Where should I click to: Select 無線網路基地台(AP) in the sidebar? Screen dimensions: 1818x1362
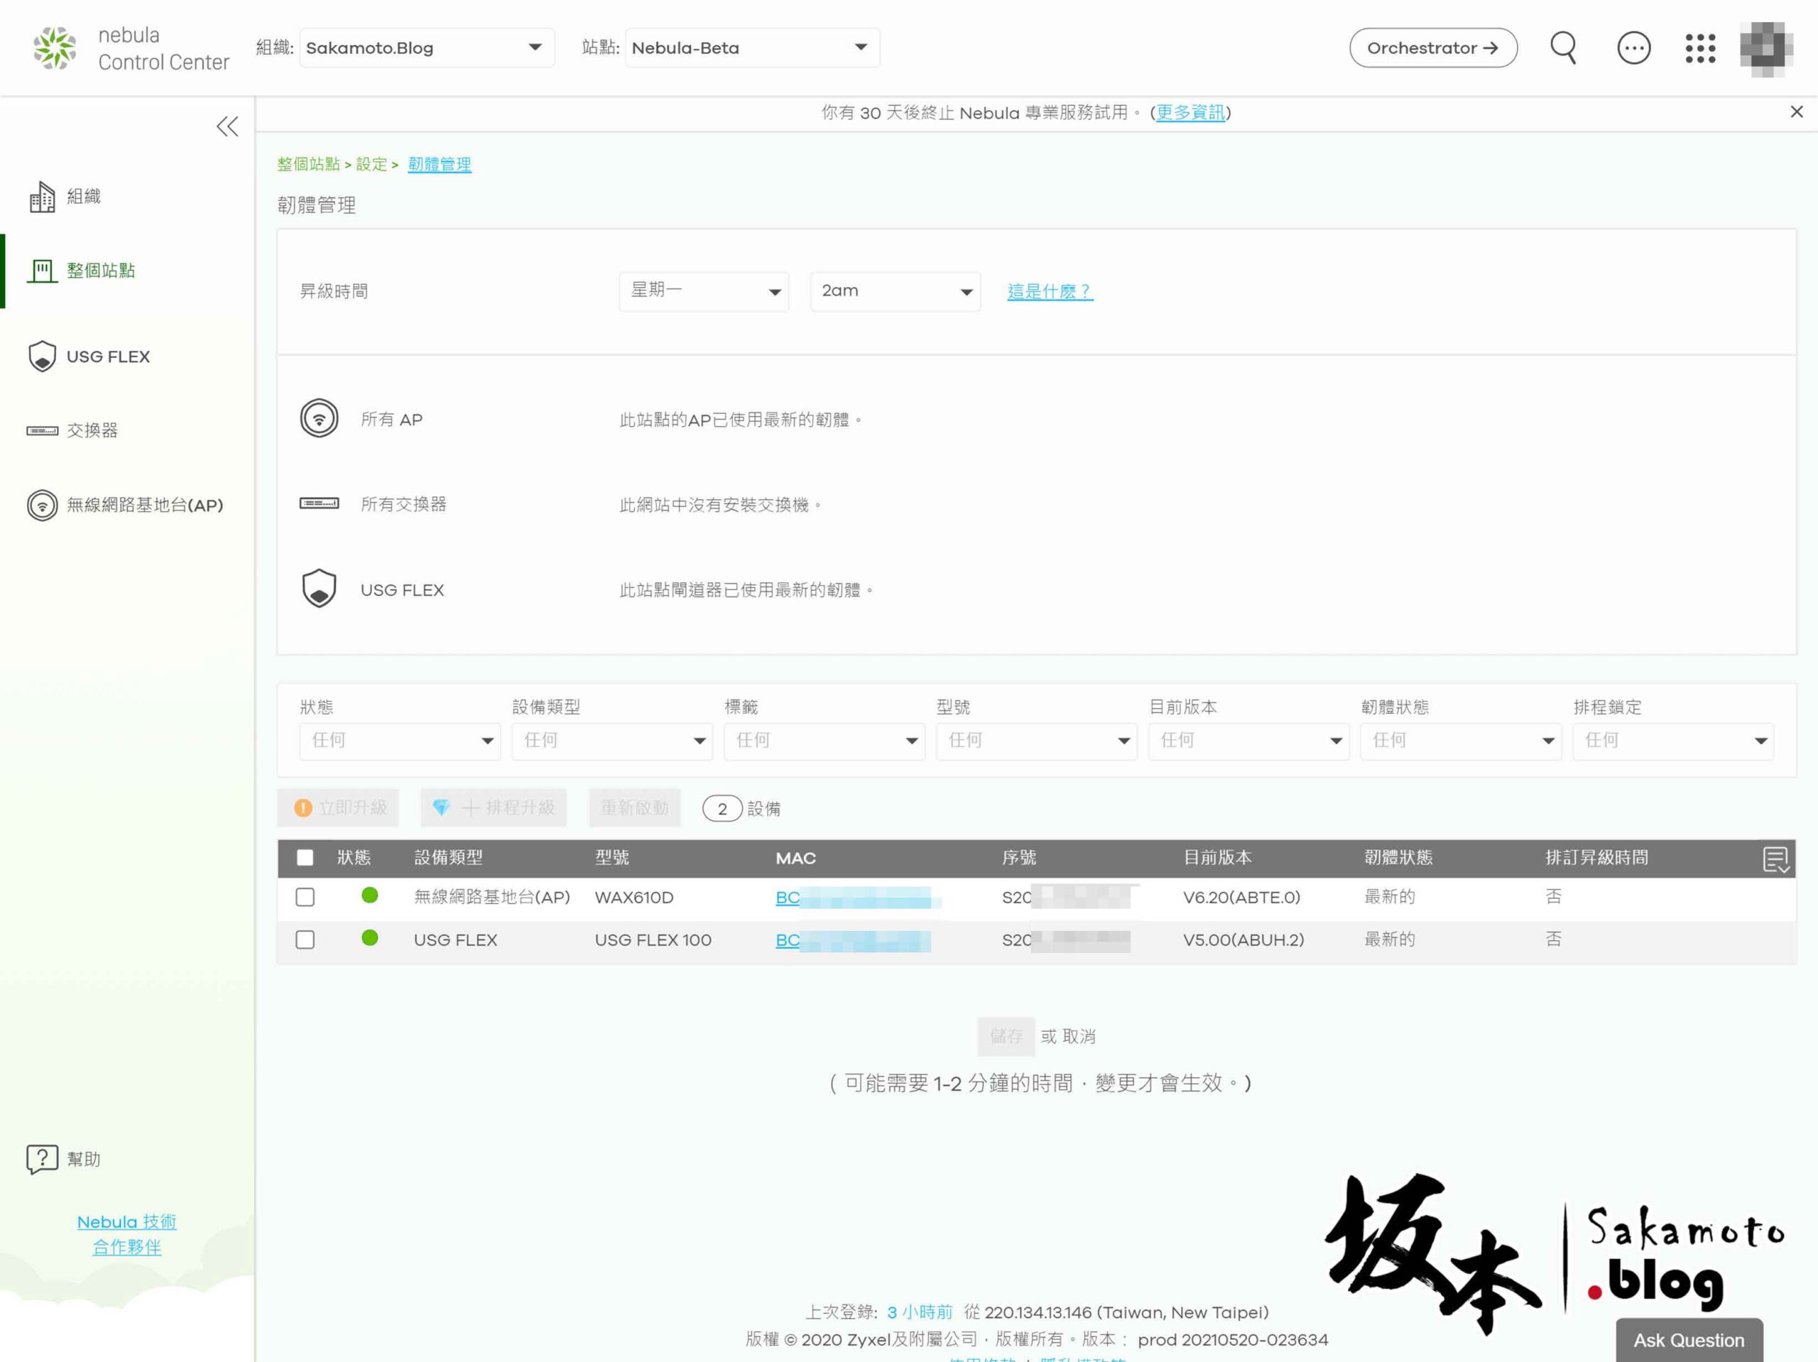145,506
